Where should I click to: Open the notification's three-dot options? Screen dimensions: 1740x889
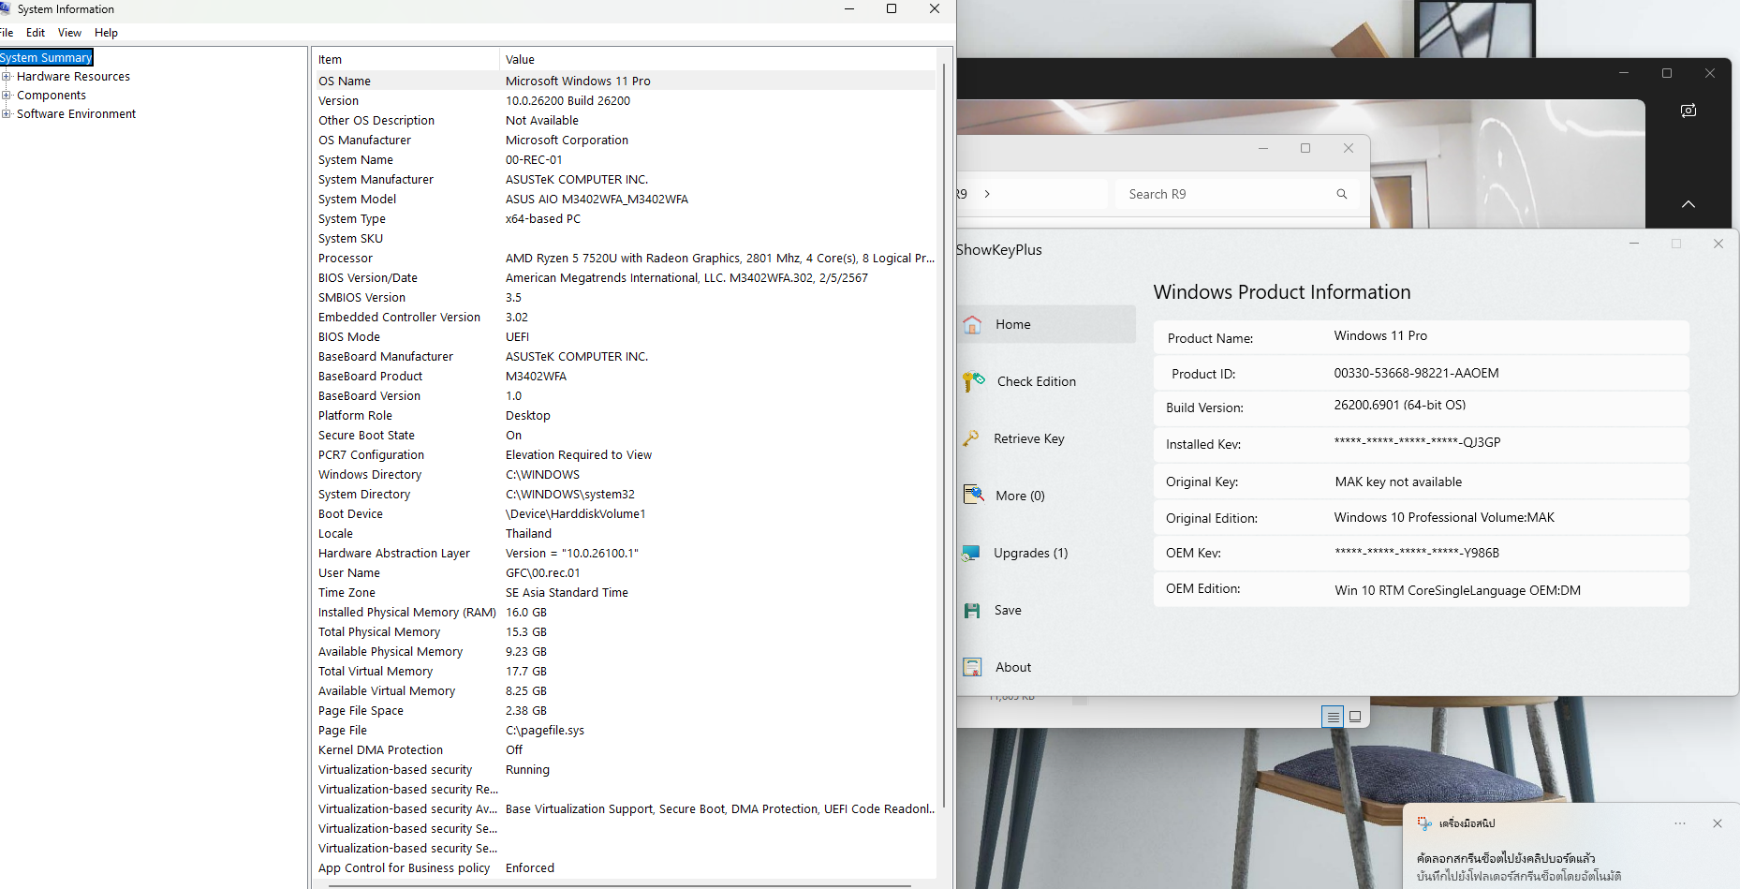1679,823
